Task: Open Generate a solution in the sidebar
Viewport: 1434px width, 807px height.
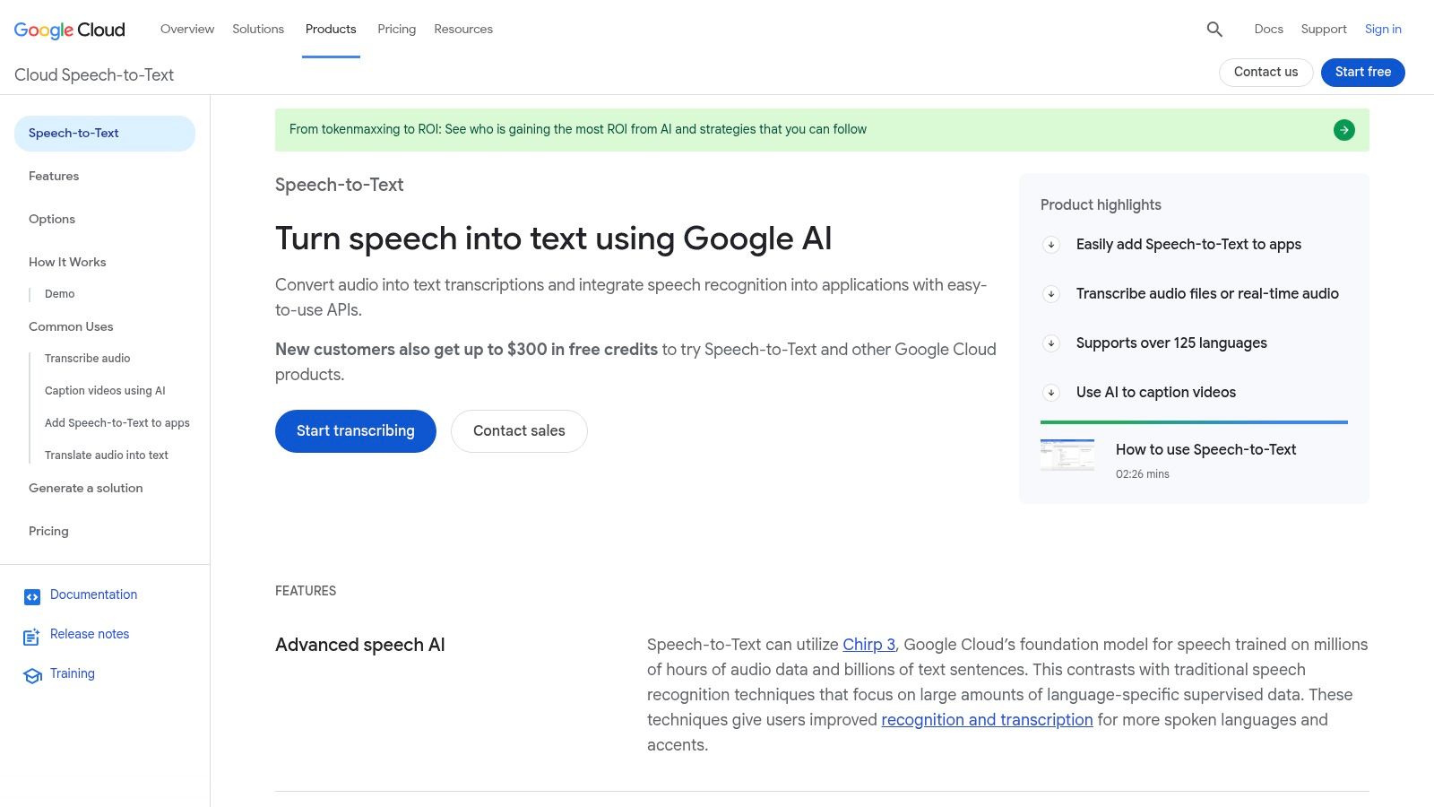Action: (86, 488)
